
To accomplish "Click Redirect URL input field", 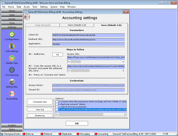I will [89, 40].
